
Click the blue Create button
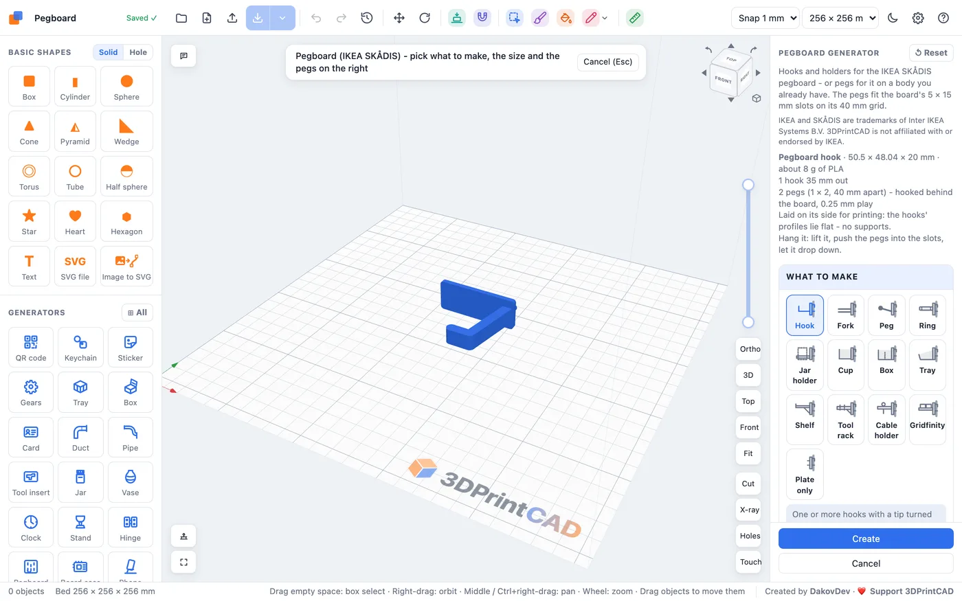[x=866, y=538]
